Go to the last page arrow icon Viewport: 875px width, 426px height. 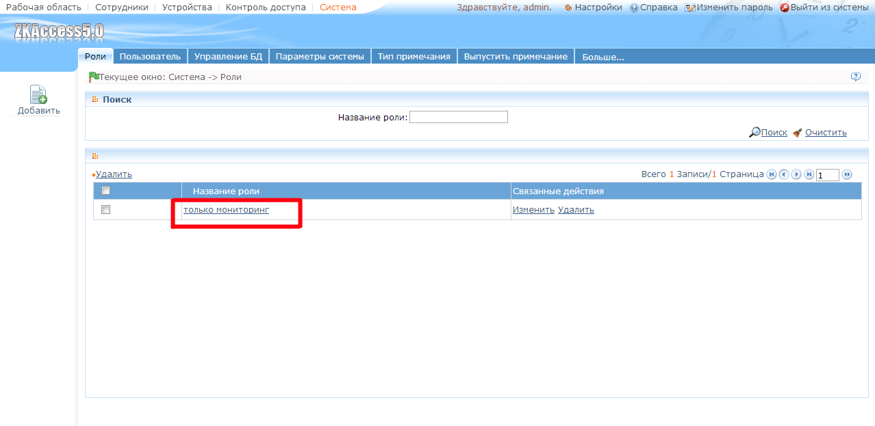coord(809,174)
